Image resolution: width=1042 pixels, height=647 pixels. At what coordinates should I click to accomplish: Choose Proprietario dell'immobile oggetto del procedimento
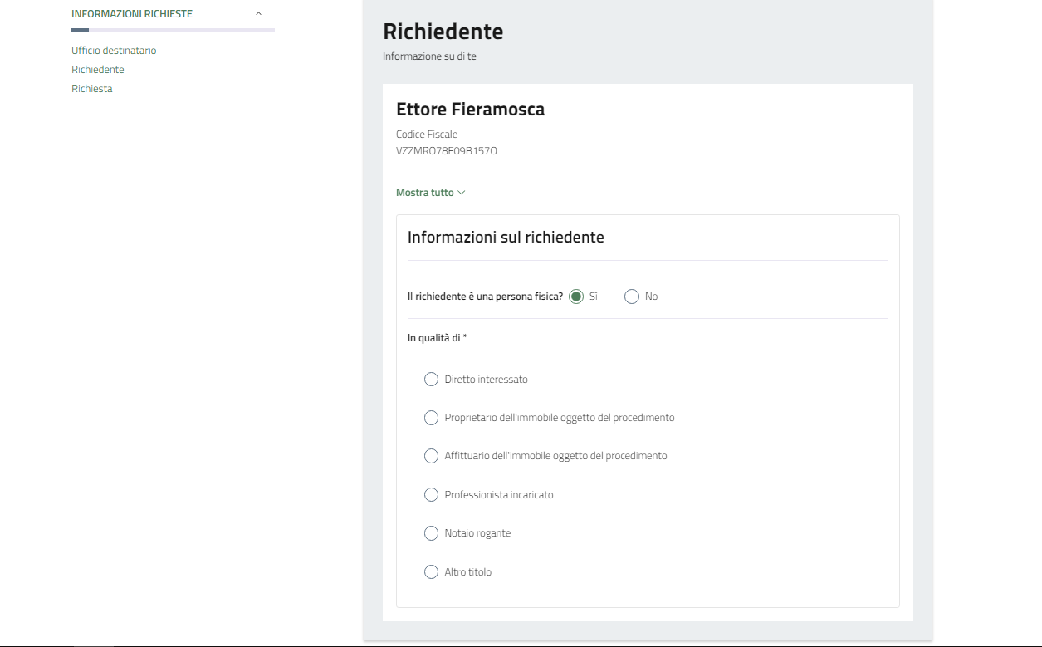click(431, 418)
